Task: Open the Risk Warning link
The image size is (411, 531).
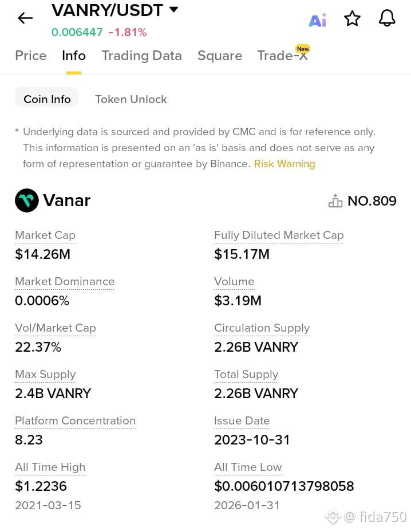Action: (x=284, y=164)
